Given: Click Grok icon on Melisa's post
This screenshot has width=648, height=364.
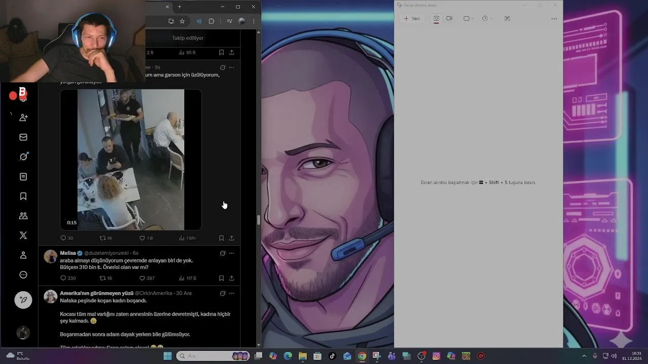Looking at the screenshot, I should tap(222, 253).
